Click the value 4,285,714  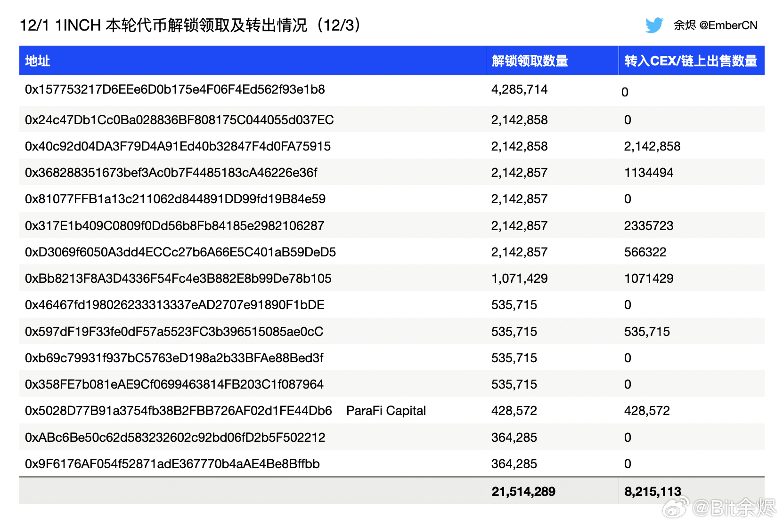point(519,89)
